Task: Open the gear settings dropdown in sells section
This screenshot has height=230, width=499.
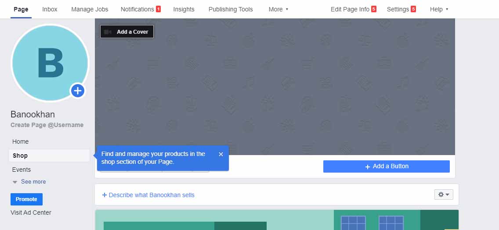Action: 444,195
